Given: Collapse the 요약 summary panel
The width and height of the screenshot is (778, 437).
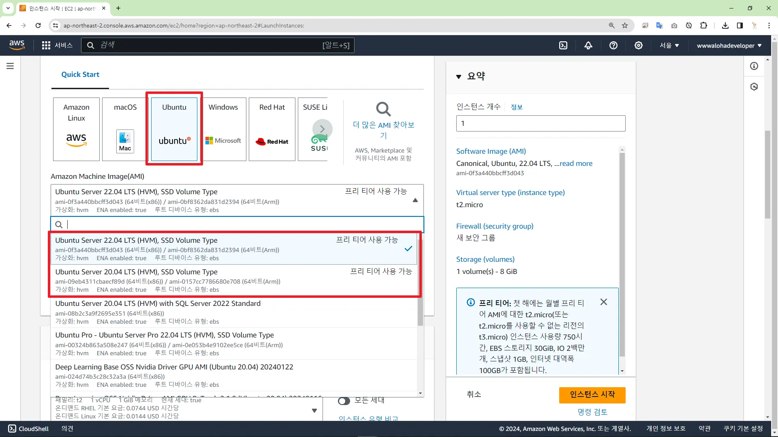Looking at the screenshot, I should point(459,76).
